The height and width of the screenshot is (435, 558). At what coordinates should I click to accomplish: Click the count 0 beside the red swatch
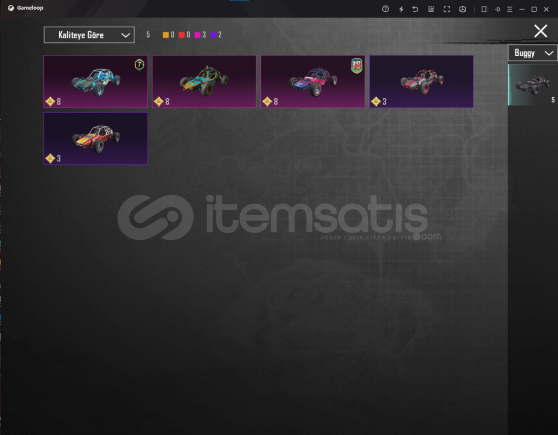pyautogui.click(x=188, y=35)
